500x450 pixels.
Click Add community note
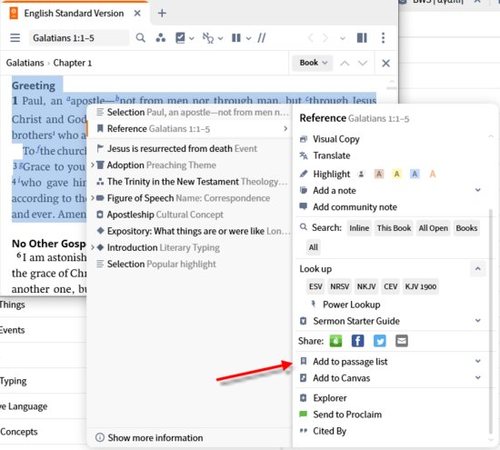[x=355, y=207]
